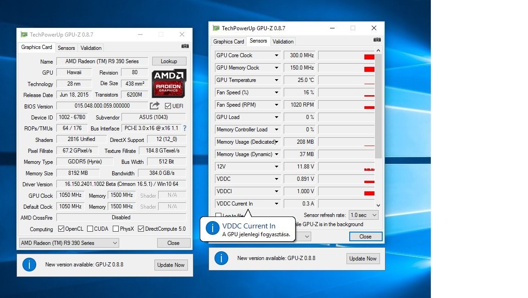This screenshot has width=528, height=298.
Task: Click BIOS Version field value
Action: (102, 106)
